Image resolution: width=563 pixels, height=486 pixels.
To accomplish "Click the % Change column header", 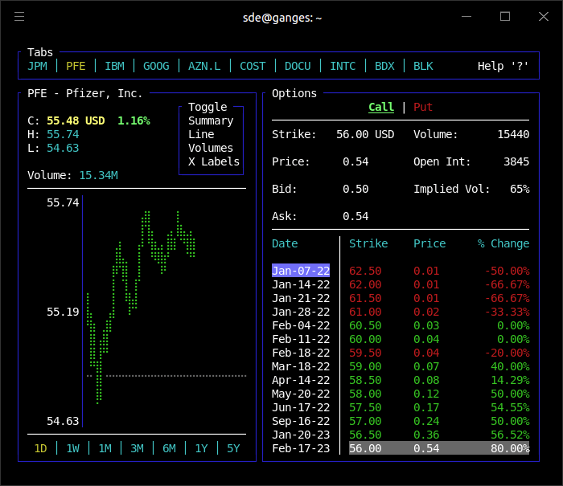I will click(503, 243).
